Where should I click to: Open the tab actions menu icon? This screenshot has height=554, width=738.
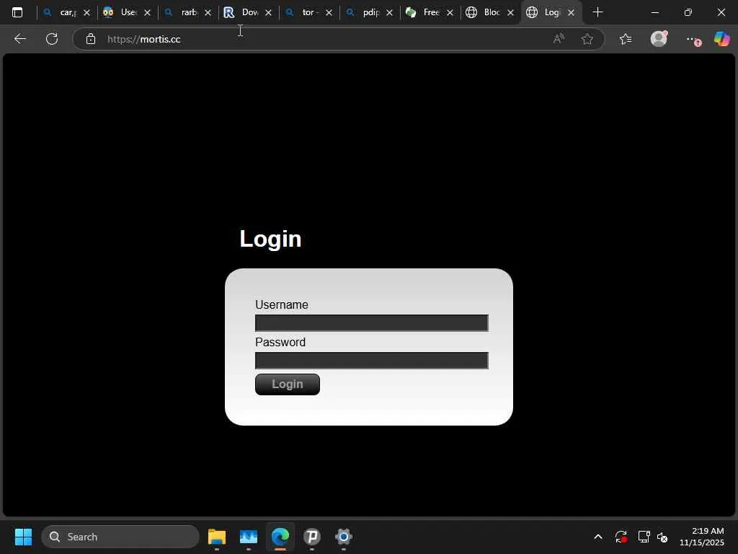coord(17,12)
